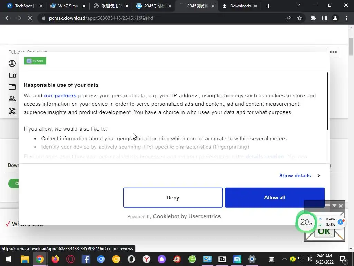Open the tab search dropdown arrow
This screenshot has width=354, height=266.
click(x=298, y=5)
